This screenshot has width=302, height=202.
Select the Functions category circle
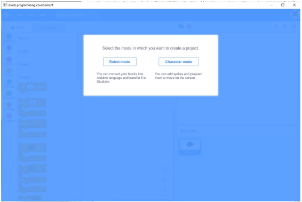click(9, 116)
